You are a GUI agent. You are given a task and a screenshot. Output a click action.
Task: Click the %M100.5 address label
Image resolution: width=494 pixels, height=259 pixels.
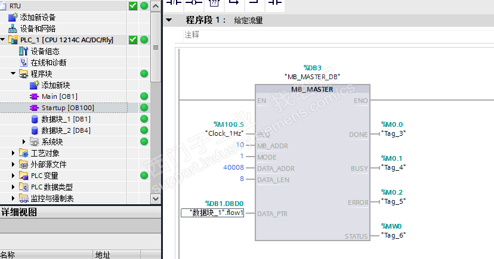(x=229, y=124)
